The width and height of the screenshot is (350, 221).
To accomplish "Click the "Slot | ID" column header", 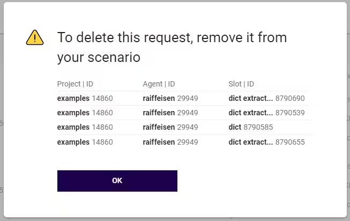I will [x=241, y=84].
